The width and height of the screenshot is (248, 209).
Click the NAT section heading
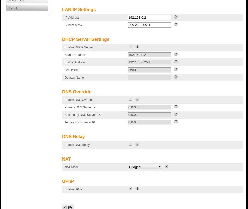click(x=66, y=159)
